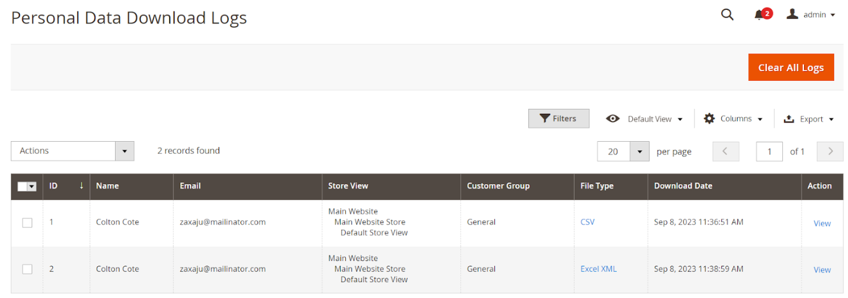Click the admin user account icon
Screen dimensions: 848x298
point(792,14)
